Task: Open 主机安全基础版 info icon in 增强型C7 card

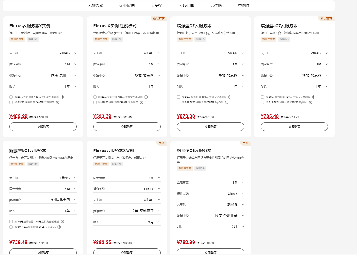Action: click(230, 97)
